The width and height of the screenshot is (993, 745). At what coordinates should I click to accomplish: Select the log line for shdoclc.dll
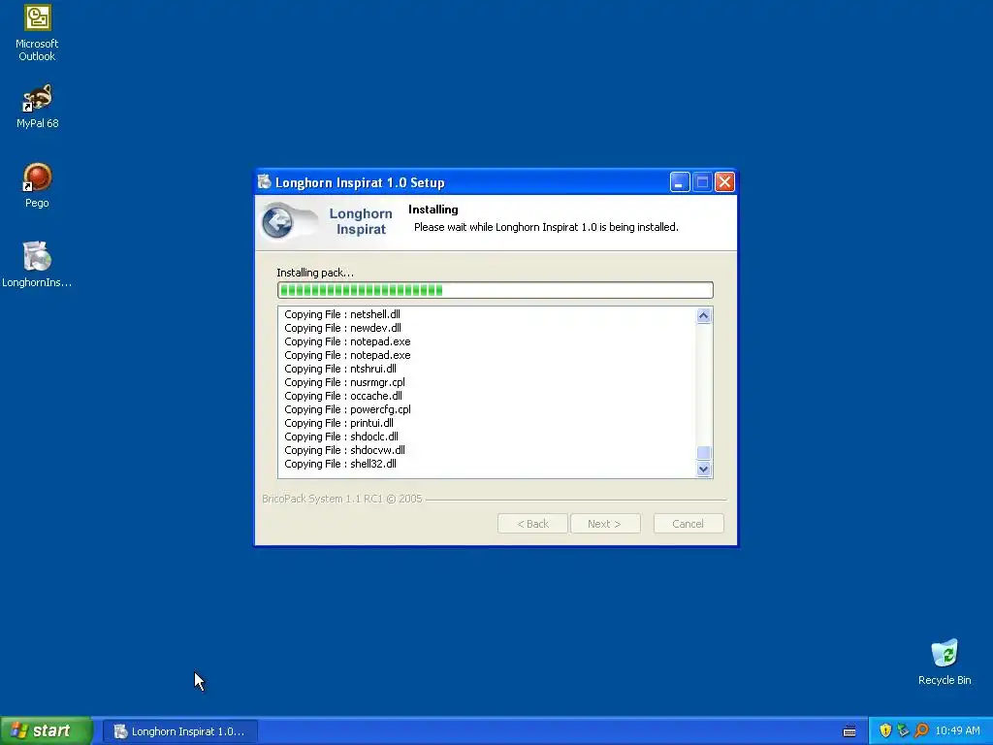pyautogui.click(x=340, y=437)
